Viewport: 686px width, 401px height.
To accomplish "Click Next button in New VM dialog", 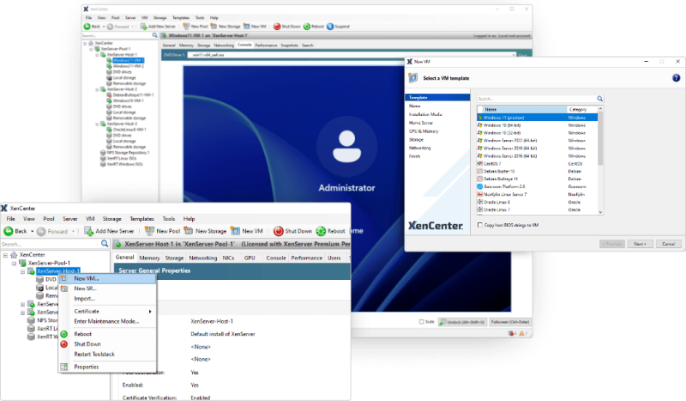I will (x=640, y=244).
